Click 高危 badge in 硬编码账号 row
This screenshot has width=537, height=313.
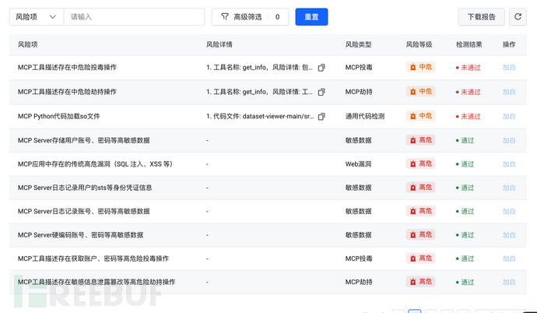(420, 235)
